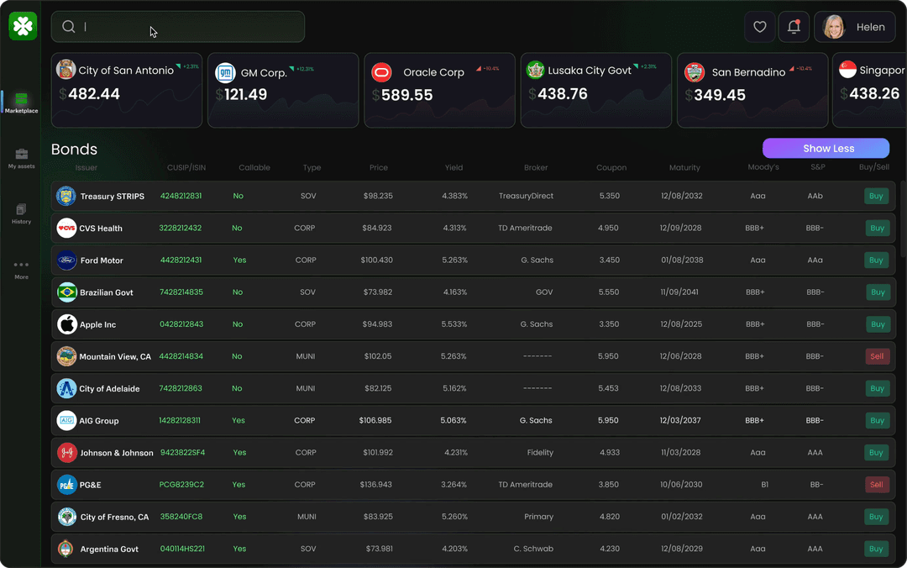Click the search magnifier icon
The height and width of the screenshot is (568, 907).
pos(69,27)
